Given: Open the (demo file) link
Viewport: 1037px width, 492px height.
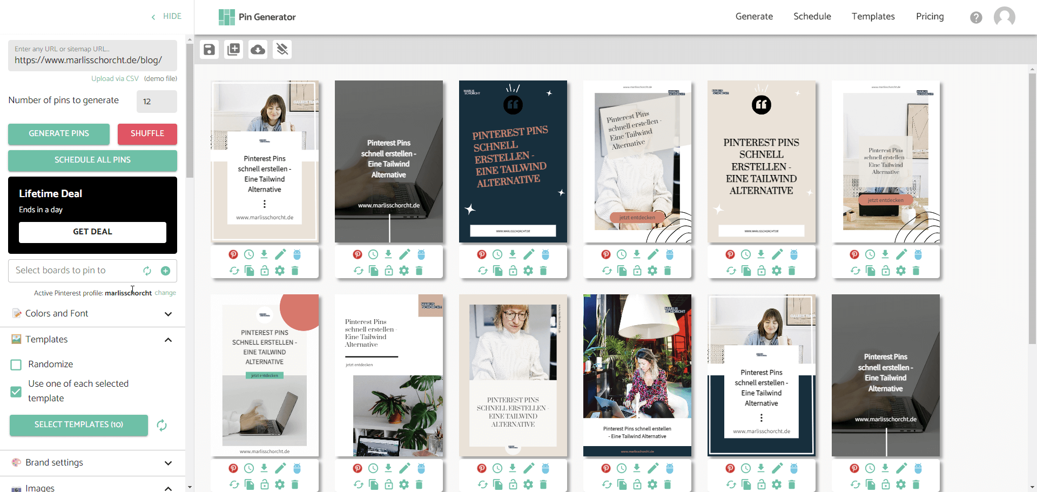Looking at the screenshot, I should pyautogui.click(x=160, y=79).
